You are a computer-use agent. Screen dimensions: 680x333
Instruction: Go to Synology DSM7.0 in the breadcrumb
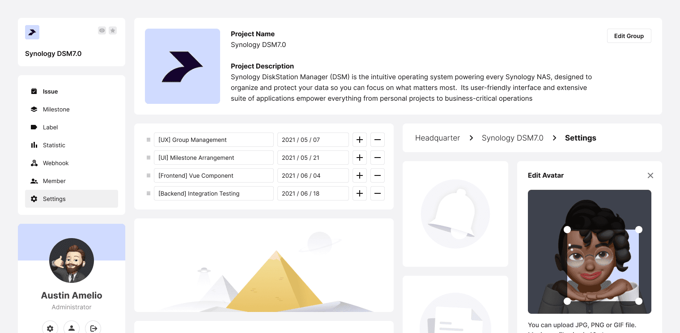513,138
